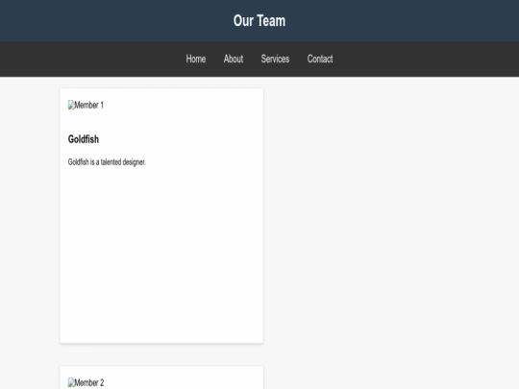519x389 pixels.
Task: Open the Services navigation link
Action: tap(275, 59)
